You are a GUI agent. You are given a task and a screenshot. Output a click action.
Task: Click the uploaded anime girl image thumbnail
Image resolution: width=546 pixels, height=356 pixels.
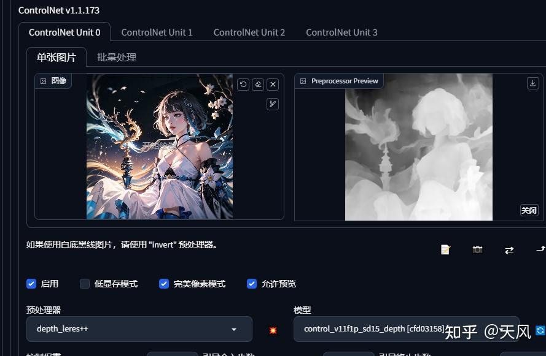(160, 147)
